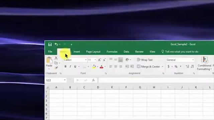The width and height of the screenshot is (214, 120).
Task: Click Top Align icon
Action: (111, 60)
